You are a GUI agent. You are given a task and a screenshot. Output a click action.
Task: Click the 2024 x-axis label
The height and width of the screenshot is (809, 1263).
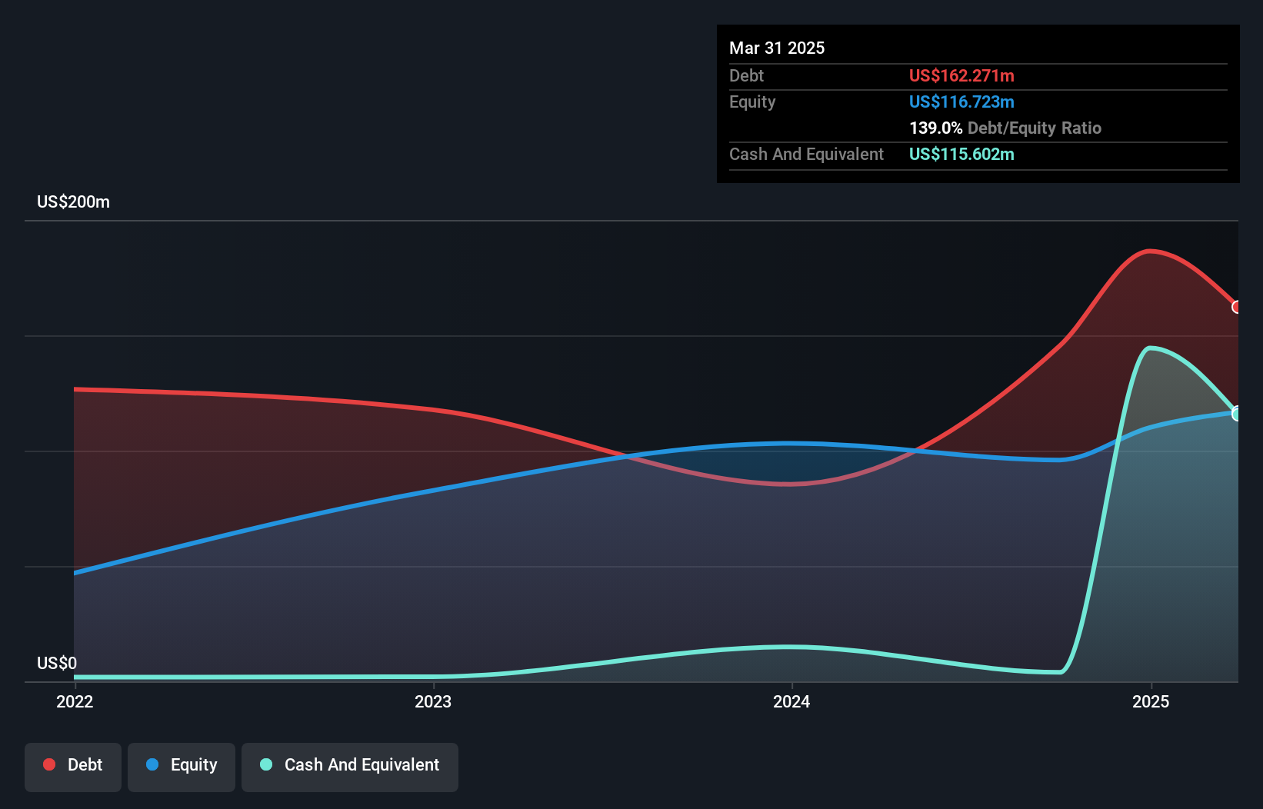point(791,701)
